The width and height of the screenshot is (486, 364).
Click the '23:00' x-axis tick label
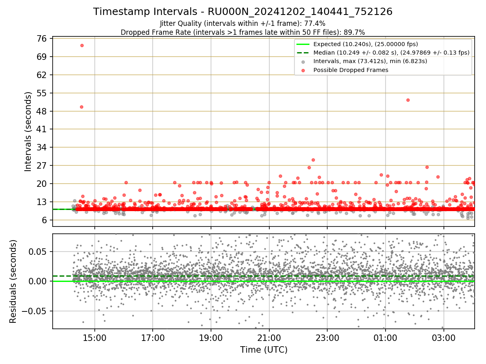(x=327, y=338)
